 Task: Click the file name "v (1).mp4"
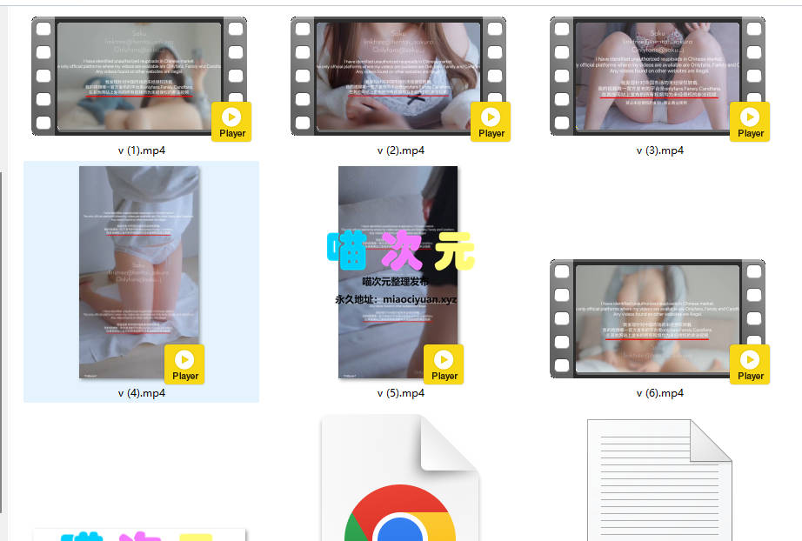pyautogui.click(x=142, y=150)
